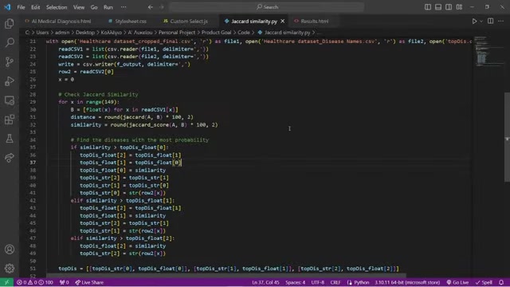Open the Extensions view
510x287 pixels.
pos(10,120)
